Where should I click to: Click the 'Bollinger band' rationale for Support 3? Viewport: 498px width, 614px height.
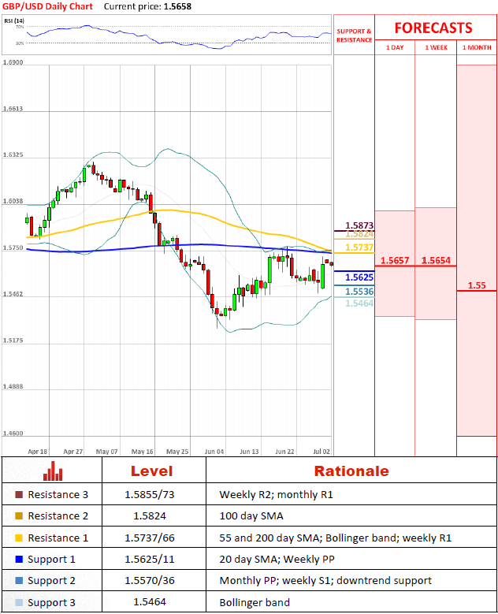255,602
